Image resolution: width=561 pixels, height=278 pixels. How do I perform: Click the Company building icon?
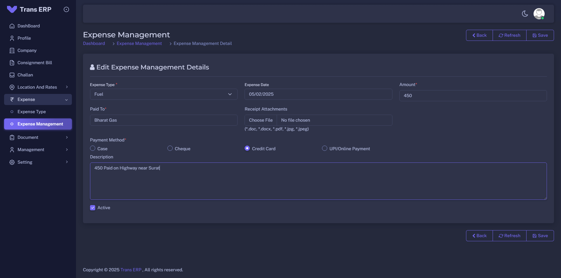pyautogui.click(x=12, y=50)
